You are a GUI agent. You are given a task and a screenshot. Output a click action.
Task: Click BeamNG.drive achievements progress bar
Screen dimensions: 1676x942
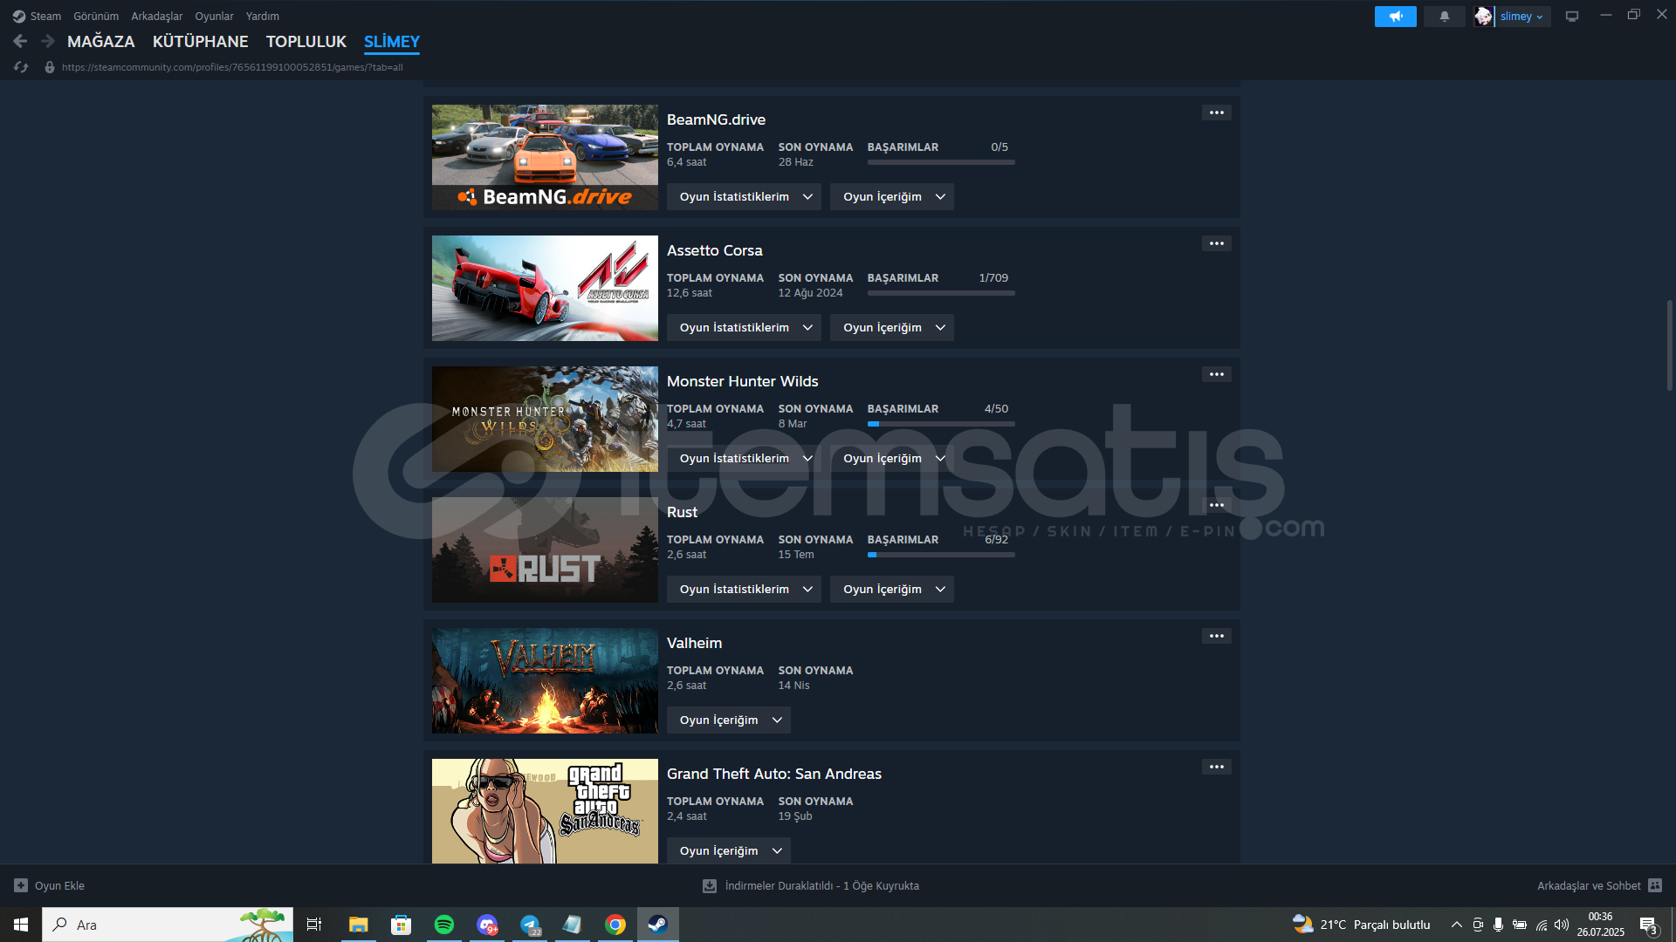[941, 162]
